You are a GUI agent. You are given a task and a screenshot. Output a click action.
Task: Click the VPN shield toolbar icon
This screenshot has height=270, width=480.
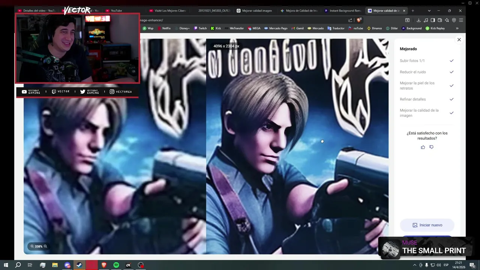click(454, 20)
